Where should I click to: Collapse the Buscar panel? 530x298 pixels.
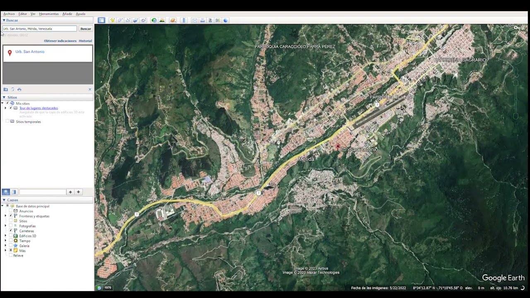click(4, 20)
